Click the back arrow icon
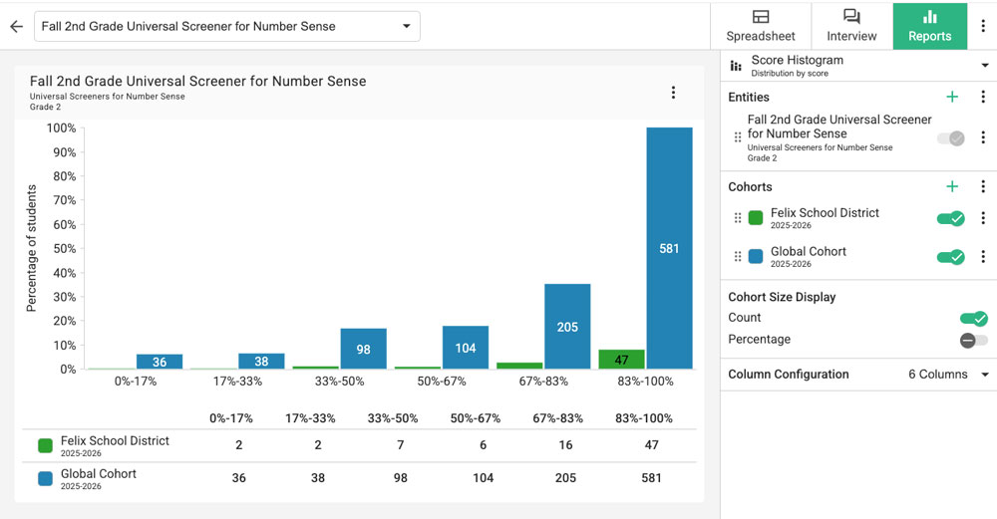 (x=16, y=27)
